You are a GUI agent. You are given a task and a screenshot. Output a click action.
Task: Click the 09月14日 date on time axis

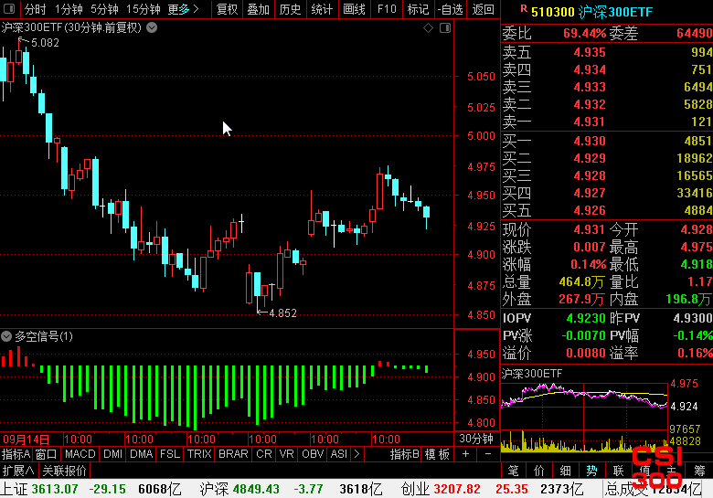point(26,440)
